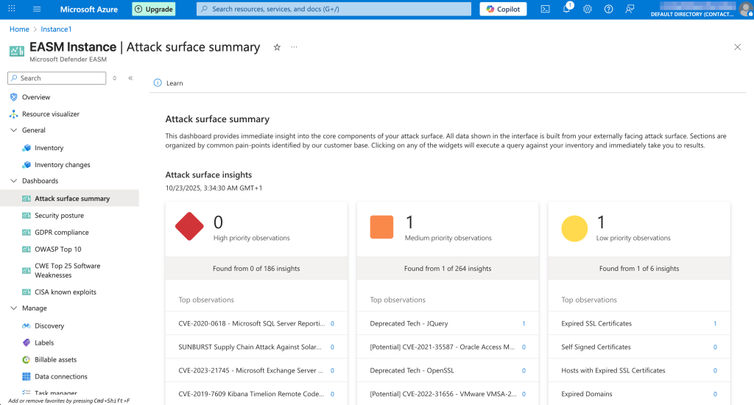
Task: Click the OWASP Top 10 icon
Action: tap(27, 249)
